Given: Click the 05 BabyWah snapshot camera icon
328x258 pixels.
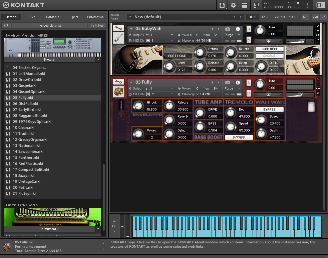Looking at the screenshot, I should [x=228, y=29].
